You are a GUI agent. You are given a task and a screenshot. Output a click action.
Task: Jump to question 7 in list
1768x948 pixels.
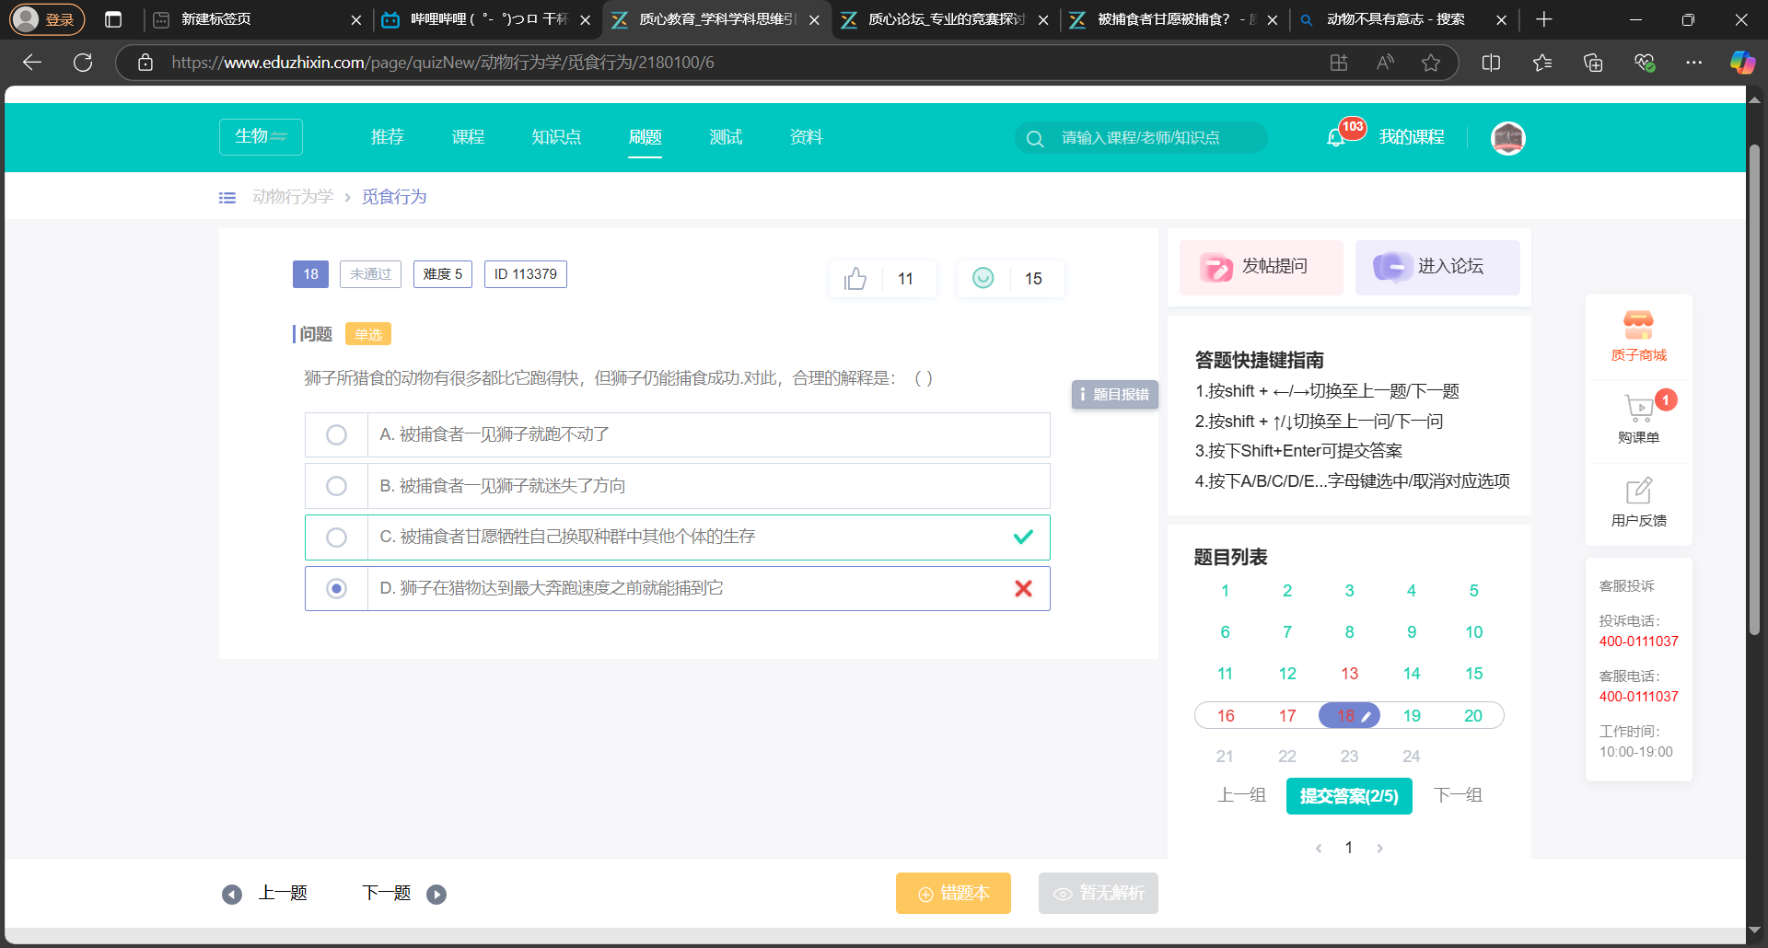[1287, 632]
